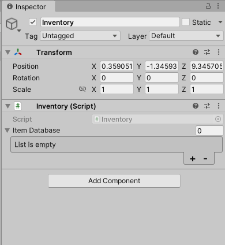Remove an element from Item Database
Image resolution: width=225 pixels, height=245 pixels.
pos(205,159)
